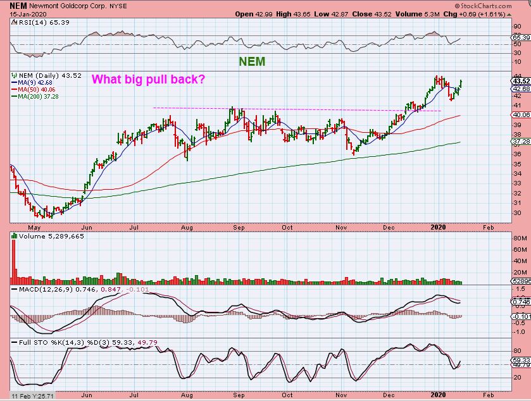Click the 'NEM (Daily) 43.52' legend entry

point(50,75)
